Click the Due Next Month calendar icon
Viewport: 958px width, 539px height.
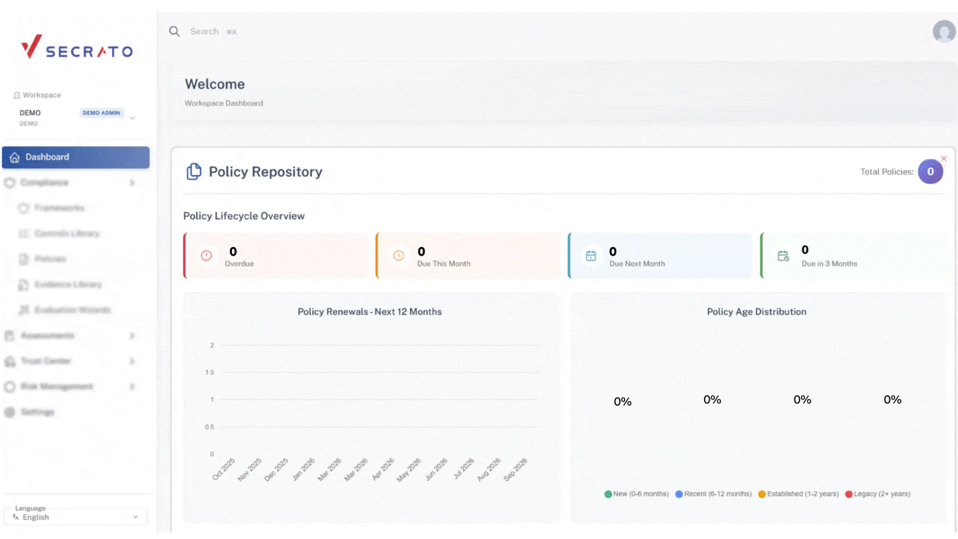click(591, 256)
